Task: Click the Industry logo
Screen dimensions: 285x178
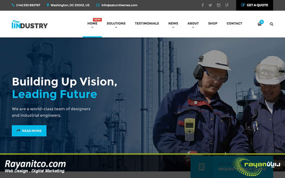Action: pos(30,24)
